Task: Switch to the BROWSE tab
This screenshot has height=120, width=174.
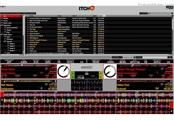Action: [x=18, y=13]
